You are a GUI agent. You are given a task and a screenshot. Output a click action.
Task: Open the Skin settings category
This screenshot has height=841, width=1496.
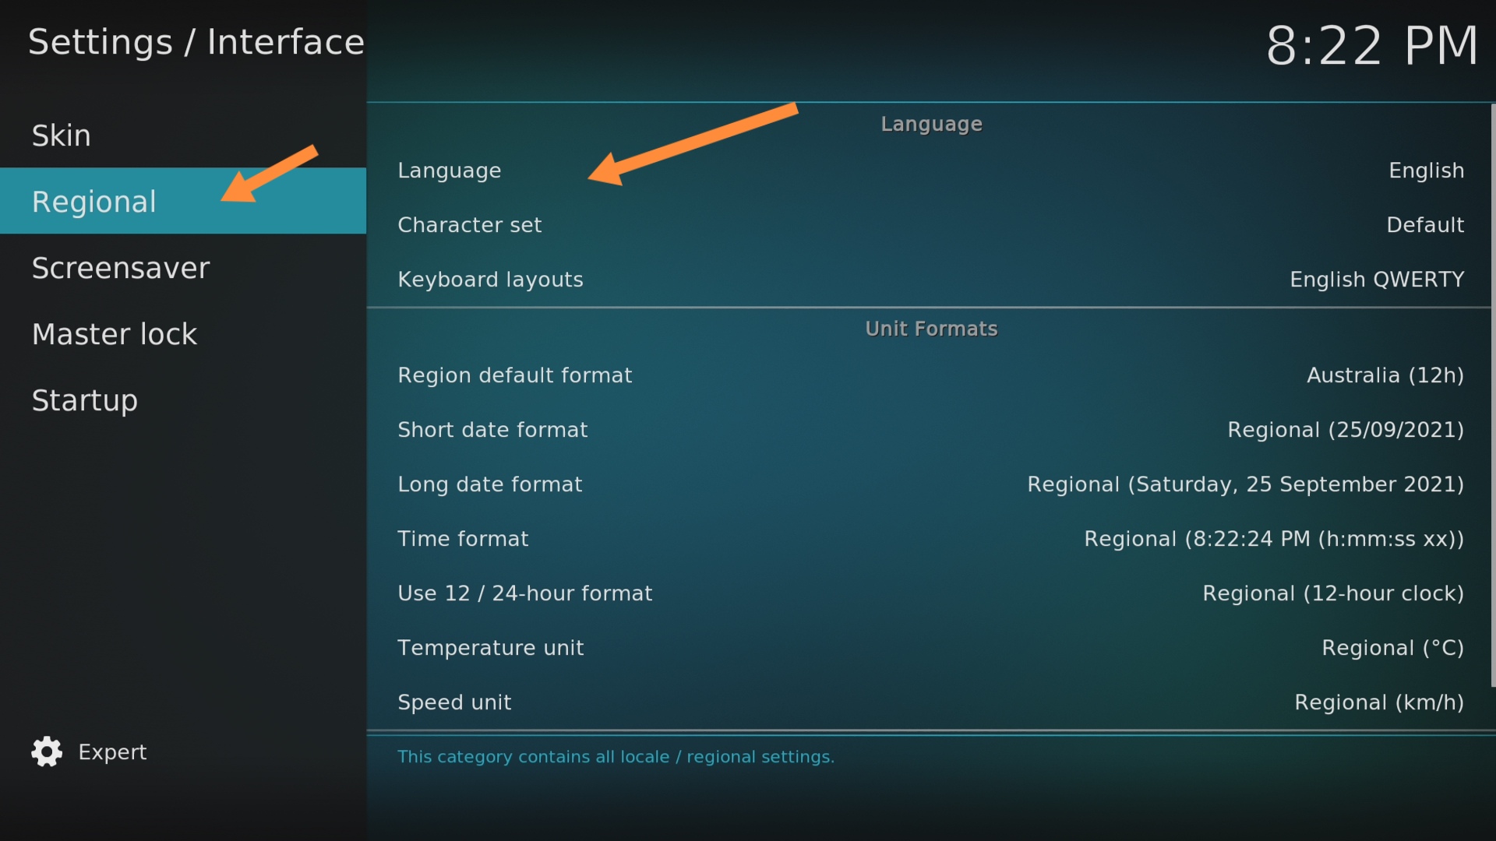(x=61, y=135)
